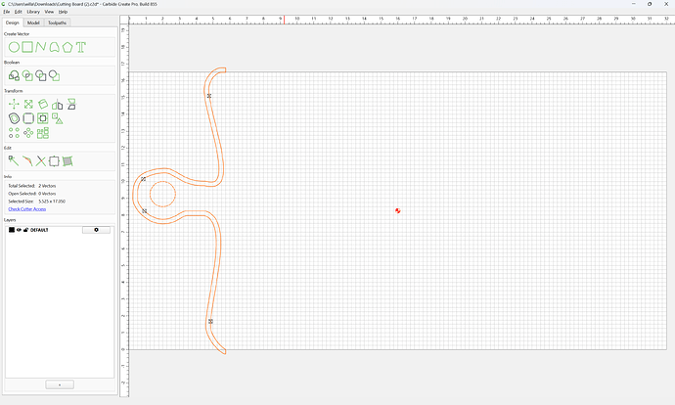Switch to the Design tab
This screenshot has height=405, width=675.
pyautogui.click(x=13, y=22)
